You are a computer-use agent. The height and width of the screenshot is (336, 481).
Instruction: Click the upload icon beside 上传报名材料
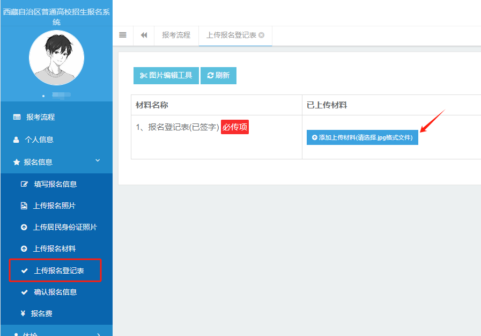click(24, 248)
